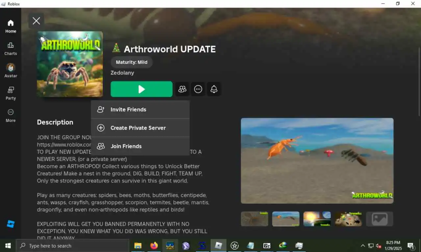The width and height of the screenshot is (421, 252).
Task: Click the friends icon next to Play
Action: coord(182,89)
